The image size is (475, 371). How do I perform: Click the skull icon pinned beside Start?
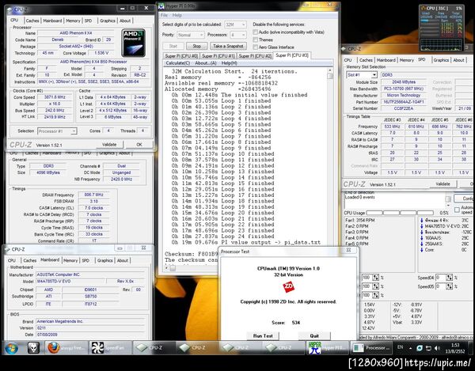(33, 348)
